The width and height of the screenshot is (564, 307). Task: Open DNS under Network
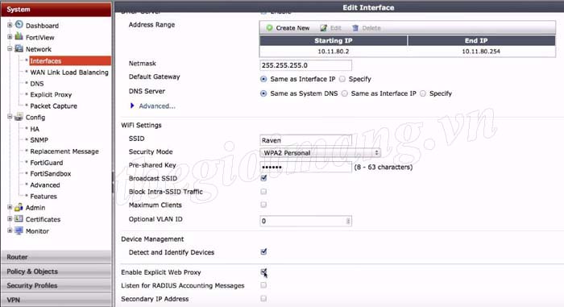pyautogui.click(x=37, y=84)
